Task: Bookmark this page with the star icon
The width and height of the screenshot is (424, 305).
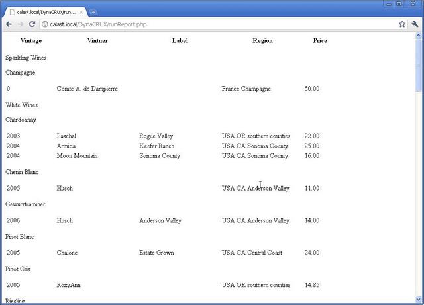Action: pyautogui.click(x=402, y=24)
